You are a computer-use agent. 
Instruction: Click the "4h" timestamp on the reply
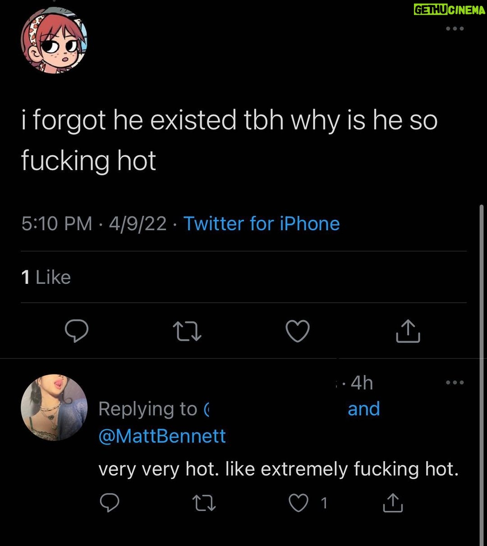(362, 383)
